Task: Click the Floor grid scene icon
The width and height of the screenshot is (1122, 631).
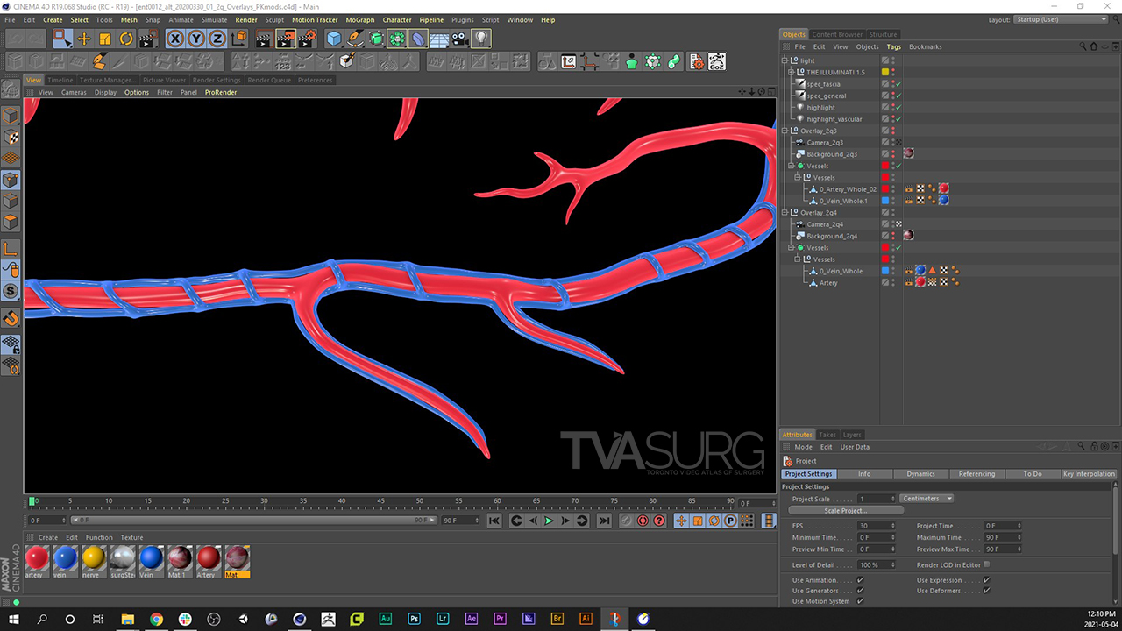Action: (439, 39)
